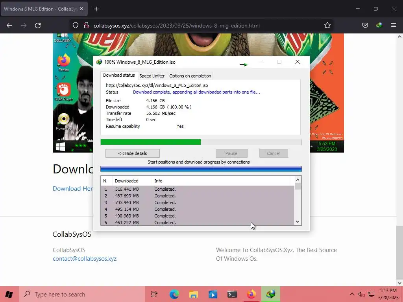Click the Info column header
403x302 pixels.
point(221,181)
